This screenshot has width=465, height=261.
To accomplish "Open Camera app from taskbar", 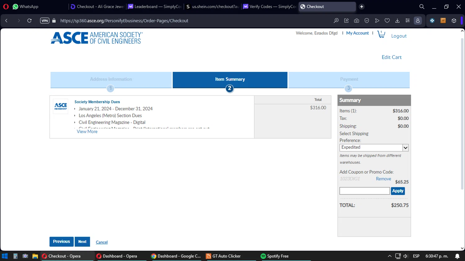I will pyautogui.click(x=25, y=256).
